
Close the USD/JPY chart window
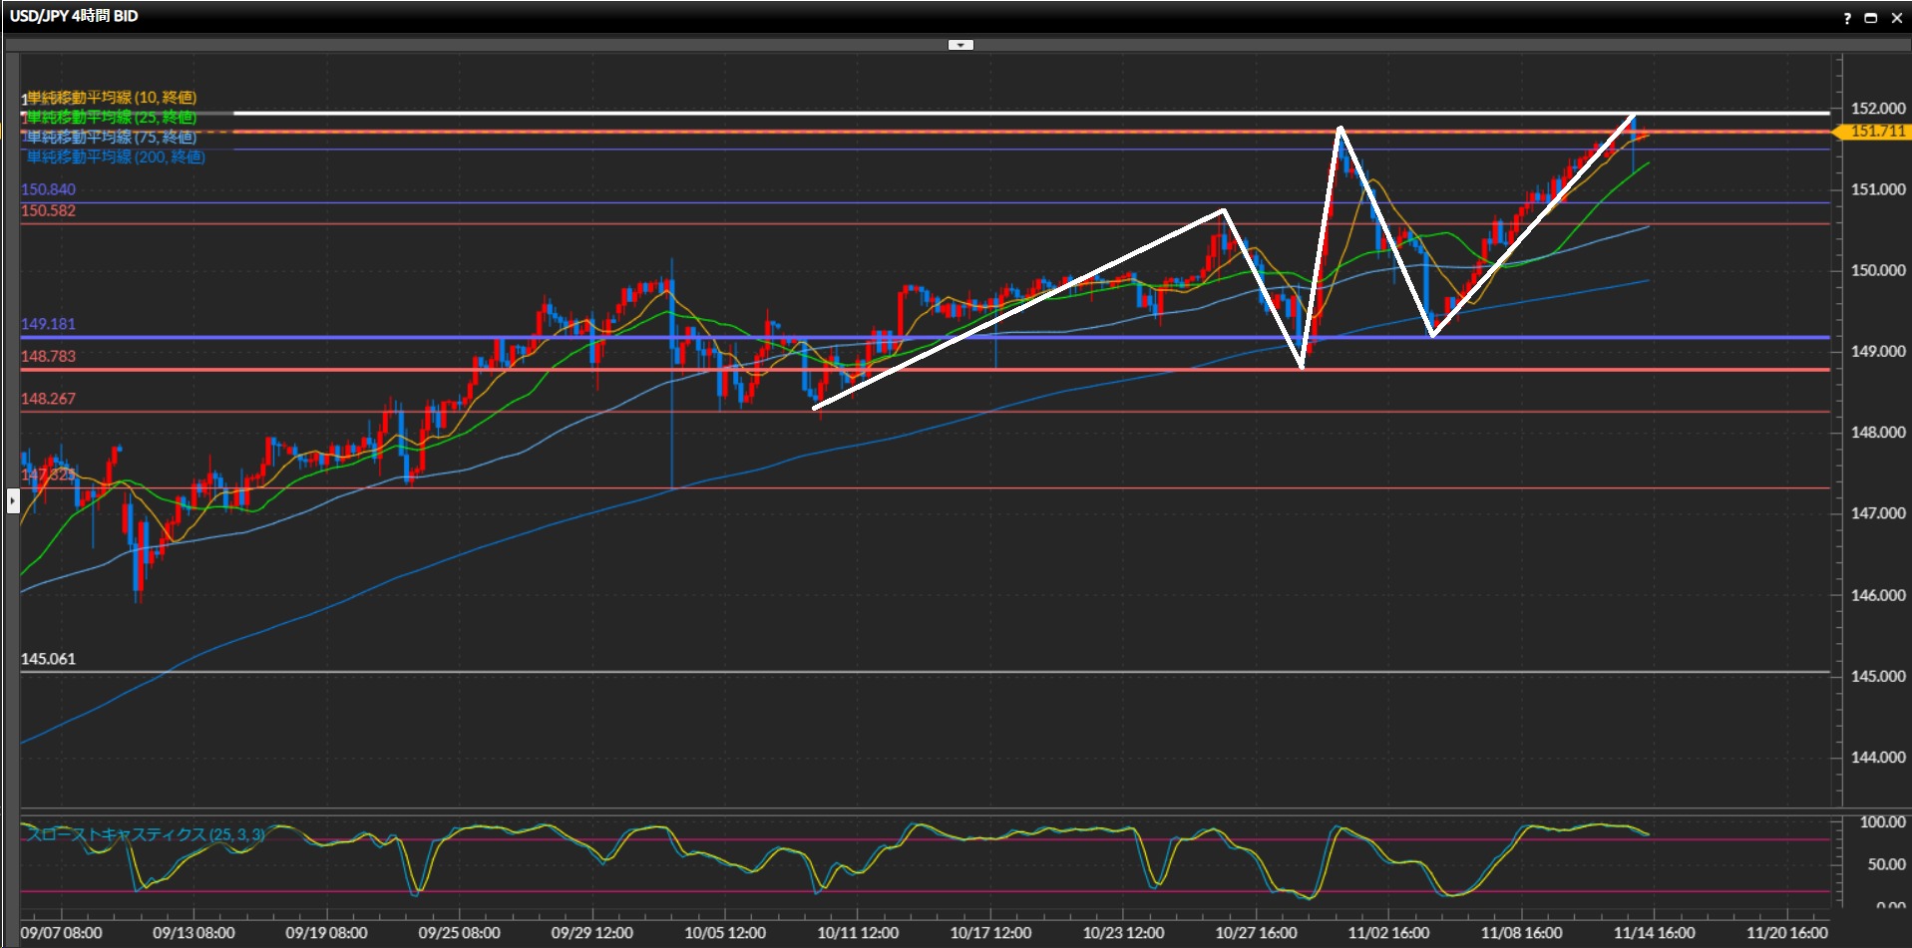[1896, 18]
